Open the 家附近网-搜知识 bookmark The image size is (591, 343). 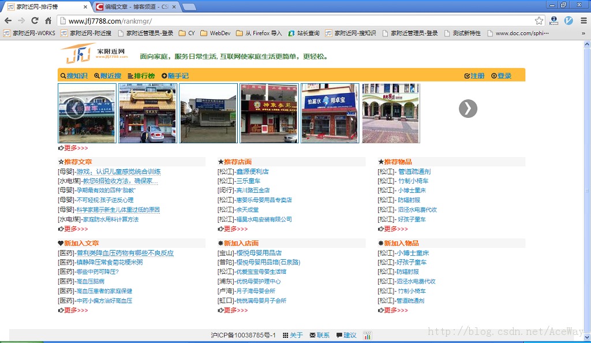coord(350,33)
